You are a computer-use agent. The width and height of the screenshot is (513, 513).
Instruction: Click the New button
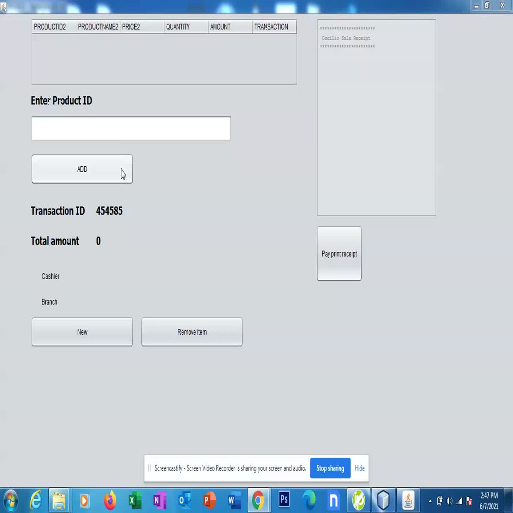82,332
